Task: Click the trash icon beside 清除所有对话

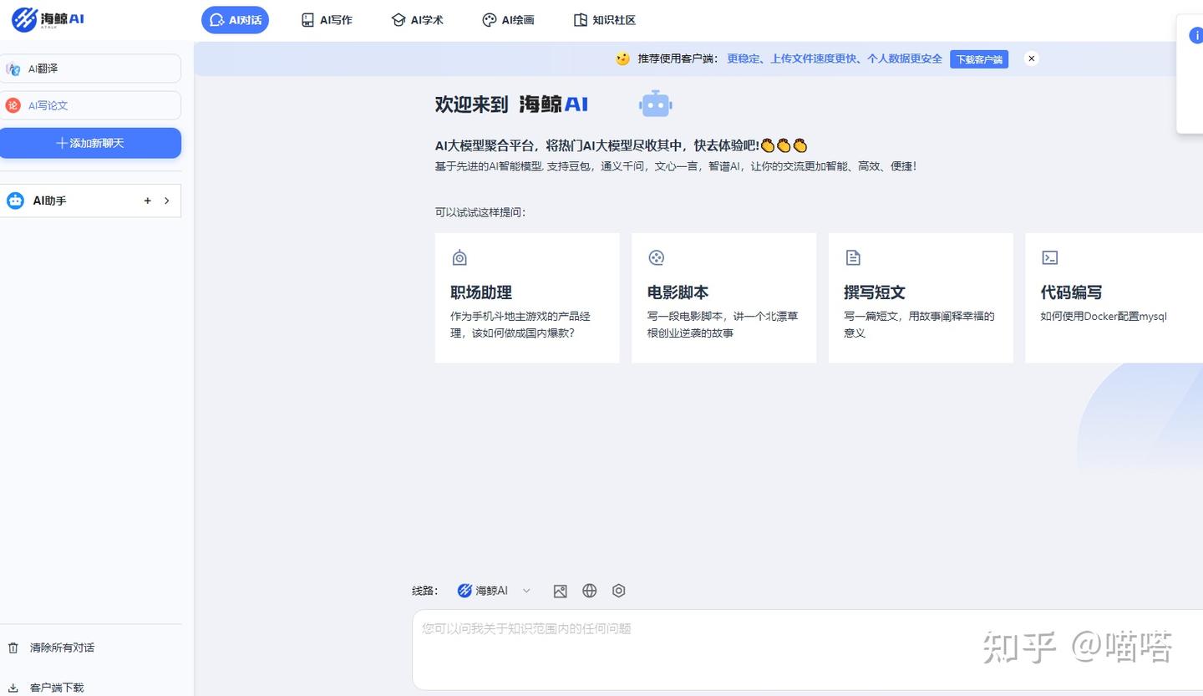Action: pyautogui.click(x=13, y=648)
